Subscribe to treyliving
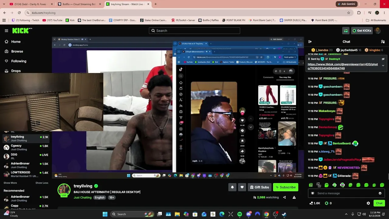The image size is (389, 219). pyautogui.click(x=285, y=187)
